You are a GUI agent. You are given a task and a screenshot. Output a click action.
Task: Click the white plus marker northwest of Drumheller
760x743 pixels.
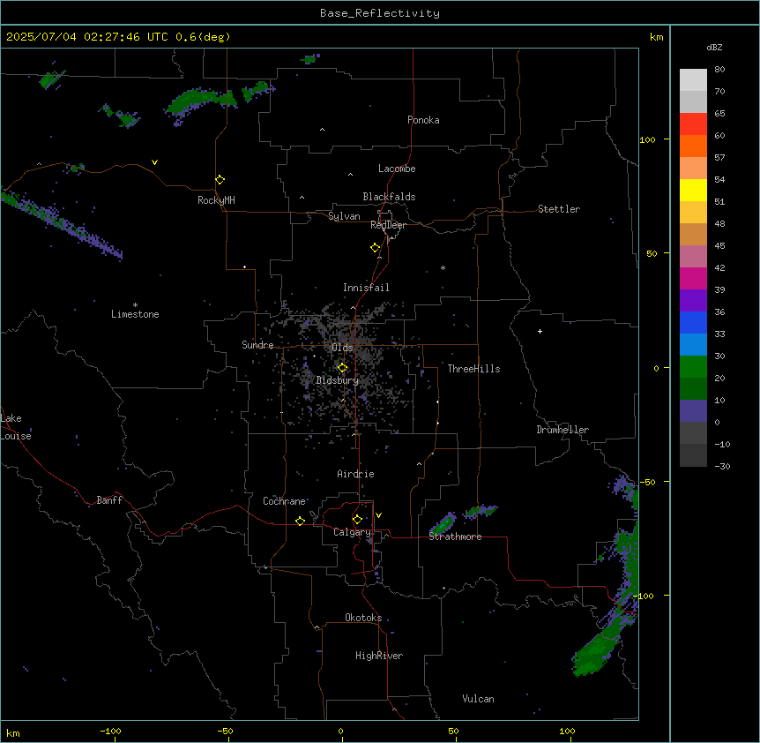(x=540, y=331)
